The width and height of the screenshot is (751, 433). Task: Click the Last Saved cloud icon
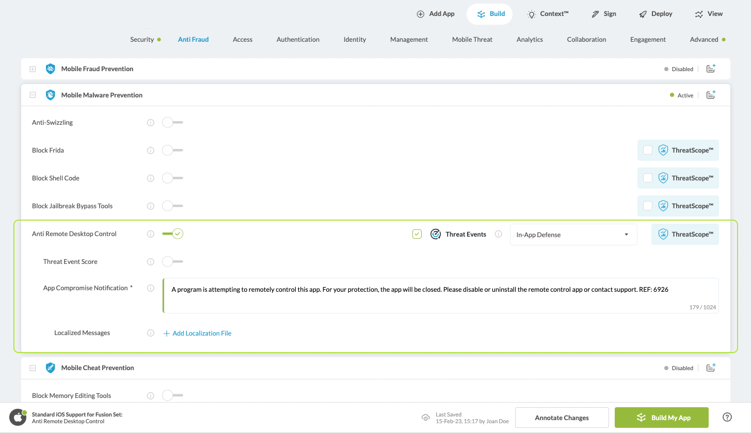point(425,418)
